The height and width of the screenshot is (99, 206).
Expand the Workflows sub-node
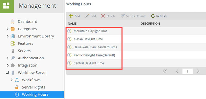tap(12, 80)
